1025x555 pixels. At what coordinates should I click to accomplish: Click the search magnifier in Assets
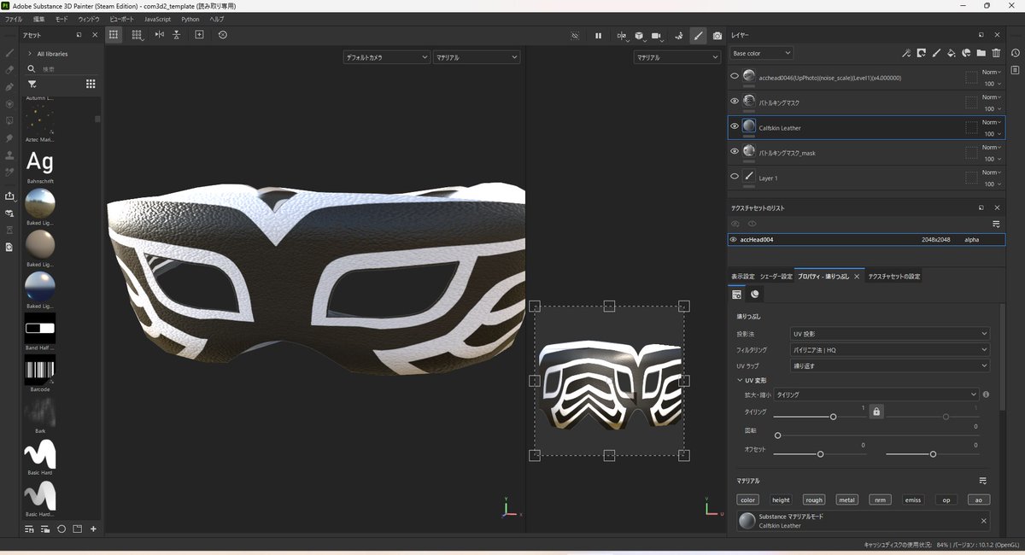(x=32, y=68)
